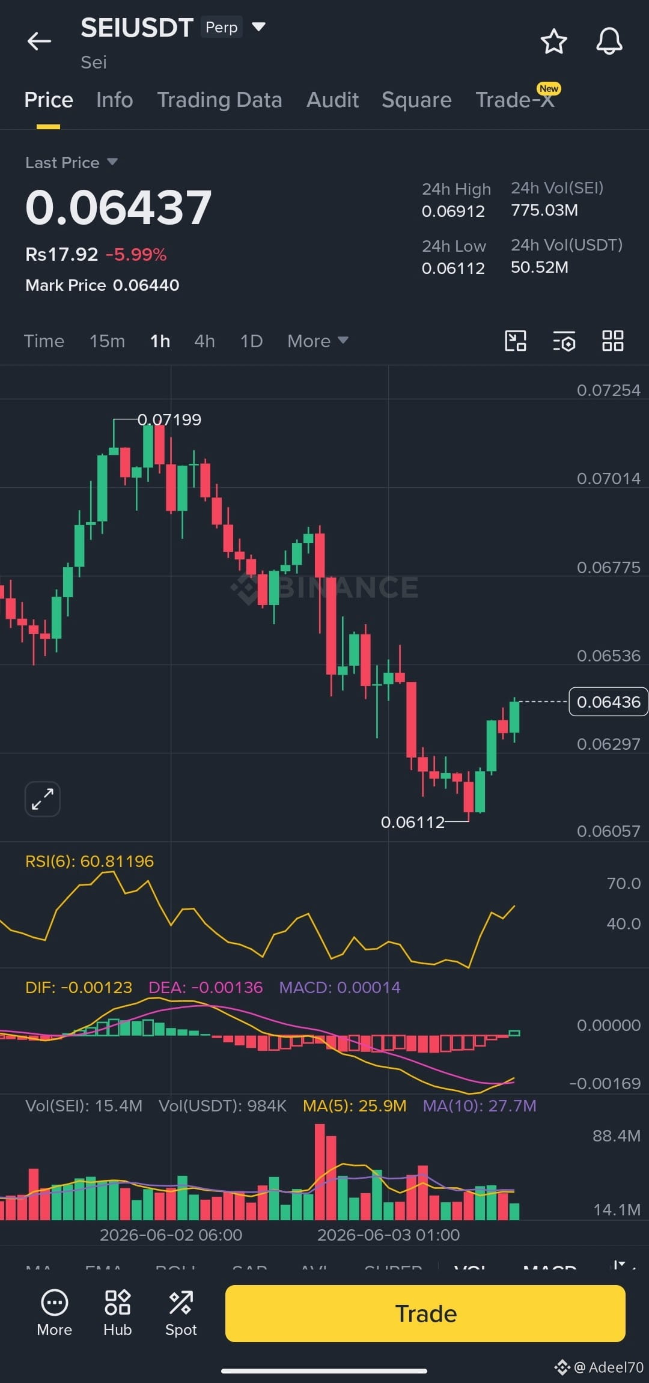Tap the Mark Price 0.06440 text
649x1383 pixels.
point(102,285)
